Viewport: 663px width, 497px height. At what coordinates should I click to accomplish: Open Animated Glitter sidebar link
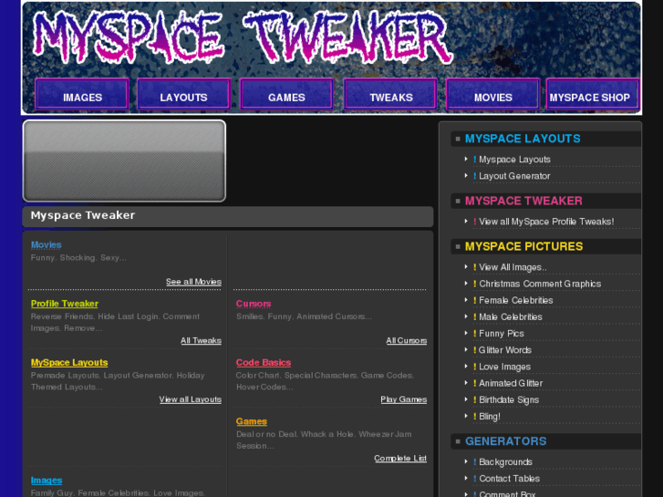(511, 383)
